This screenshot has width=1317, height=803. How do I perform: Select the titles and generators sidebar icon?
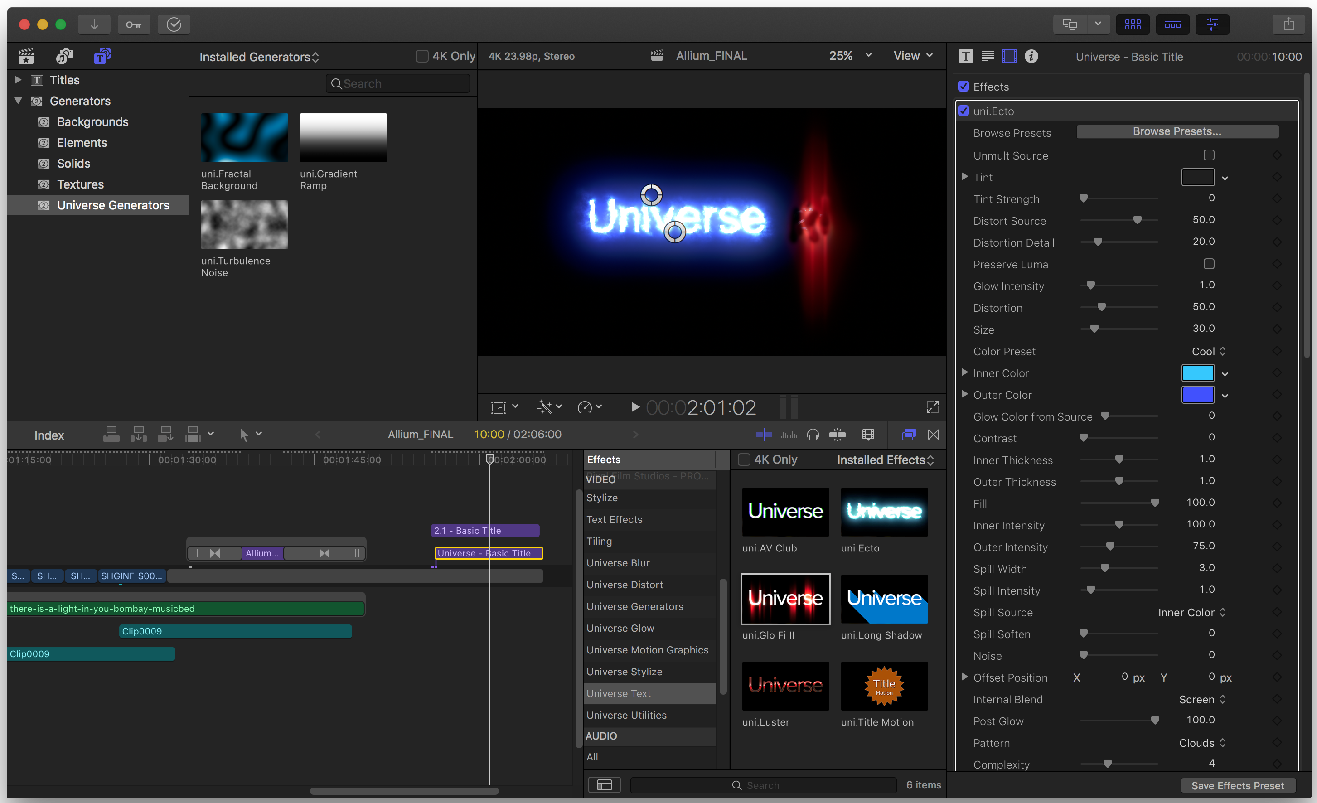coord(102,56)
